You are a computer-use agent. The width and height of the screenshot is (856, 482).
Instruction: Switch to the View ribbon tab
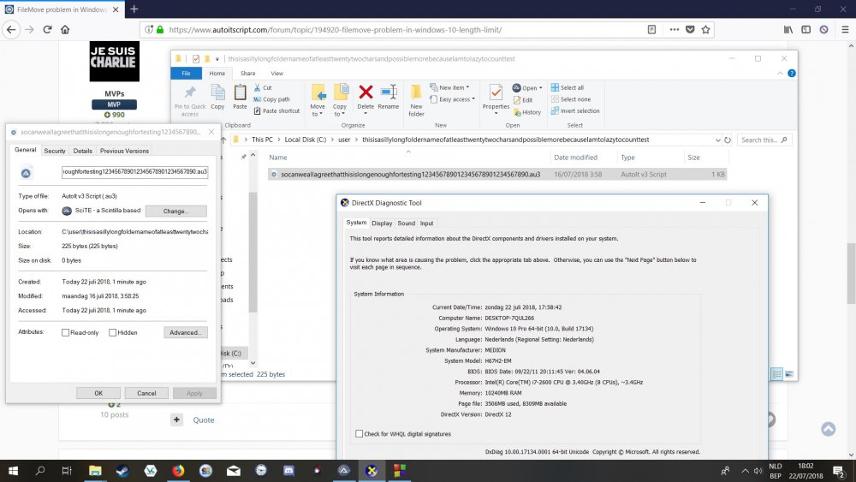277,73
